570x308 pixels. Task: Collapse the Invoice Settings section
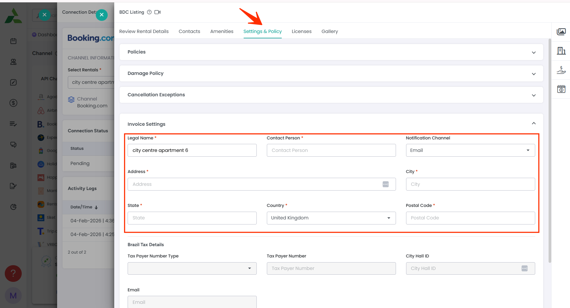(534, 123)
